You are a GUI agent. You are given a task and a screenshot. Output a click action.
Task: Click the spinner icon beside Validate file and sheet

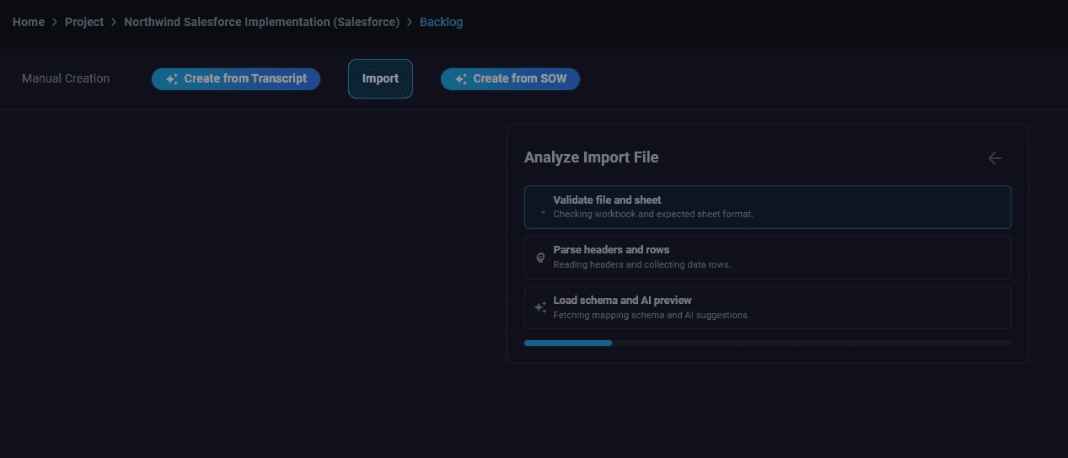tap(542, 214)
